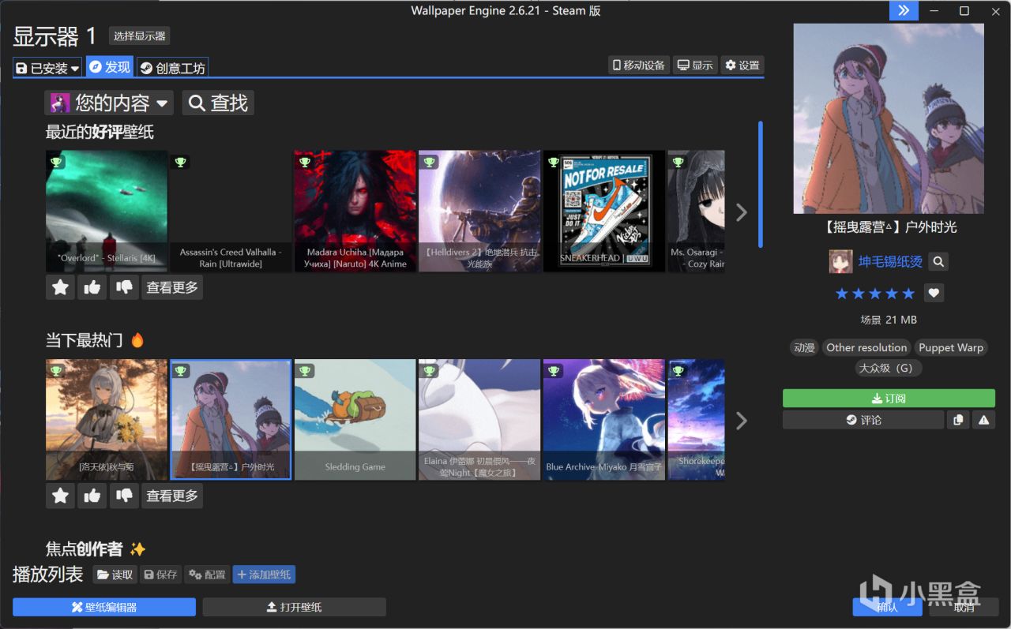Click the favorite star under recent top-rated wallpapers
Viewport: 1011px width, 629px height.
coord(60,287)
